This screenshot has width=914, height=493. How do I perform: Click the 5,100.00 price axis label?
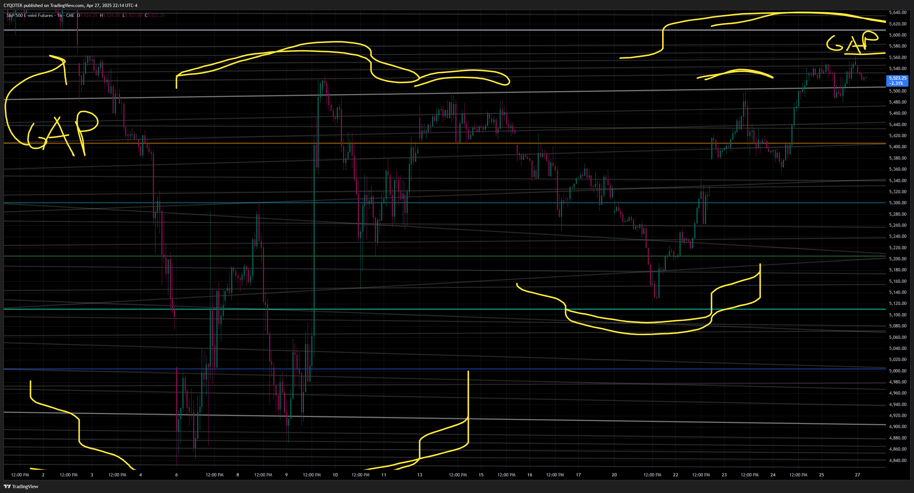(898, 315)
